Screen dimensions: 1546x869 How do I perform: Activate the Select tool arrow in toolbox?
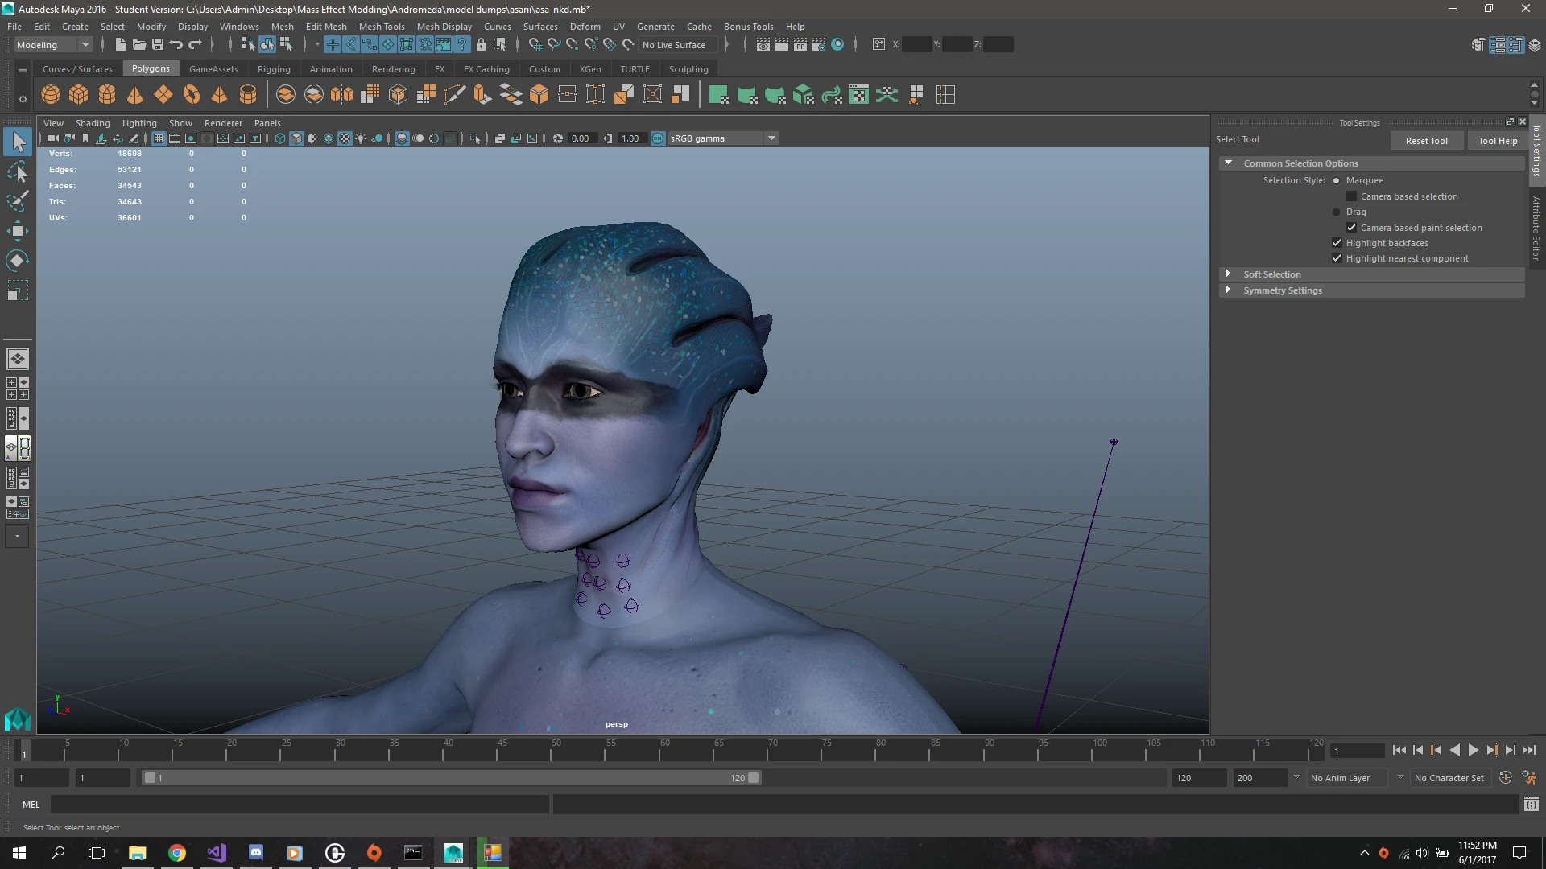click(18, 142)
